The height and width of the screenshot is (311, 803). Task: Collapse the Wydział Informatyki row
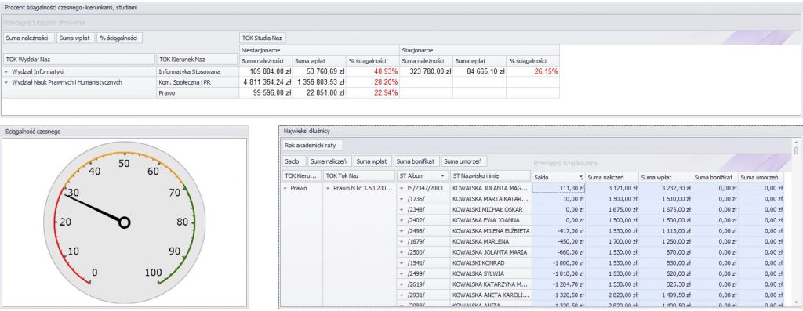click(6, 71)
